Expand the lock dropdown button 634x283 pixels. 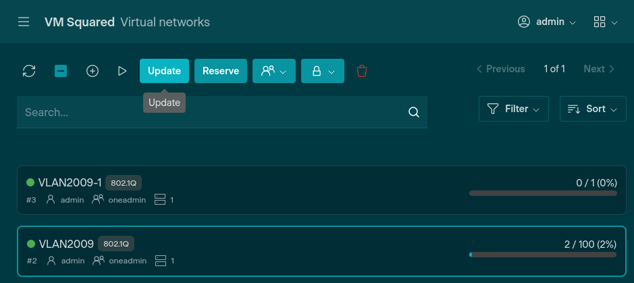(323, 71)
